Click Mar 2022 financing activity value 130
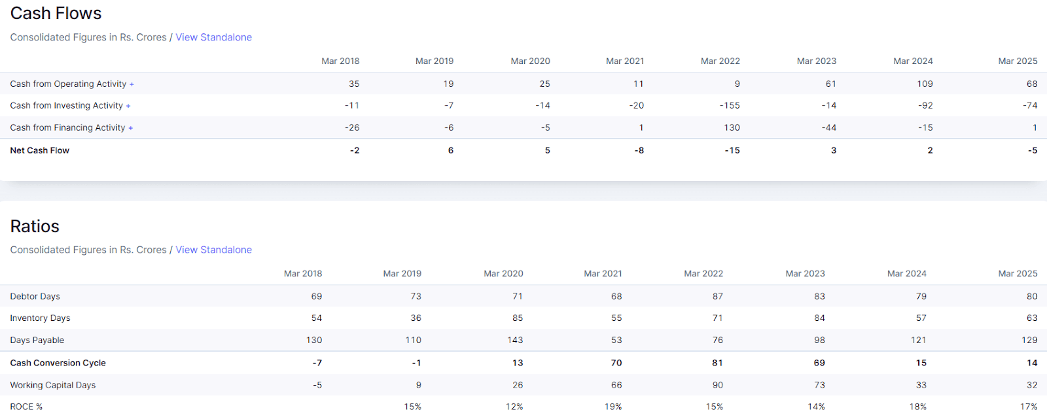Viewport: 1047px width, 417px height. click(732, 128)
